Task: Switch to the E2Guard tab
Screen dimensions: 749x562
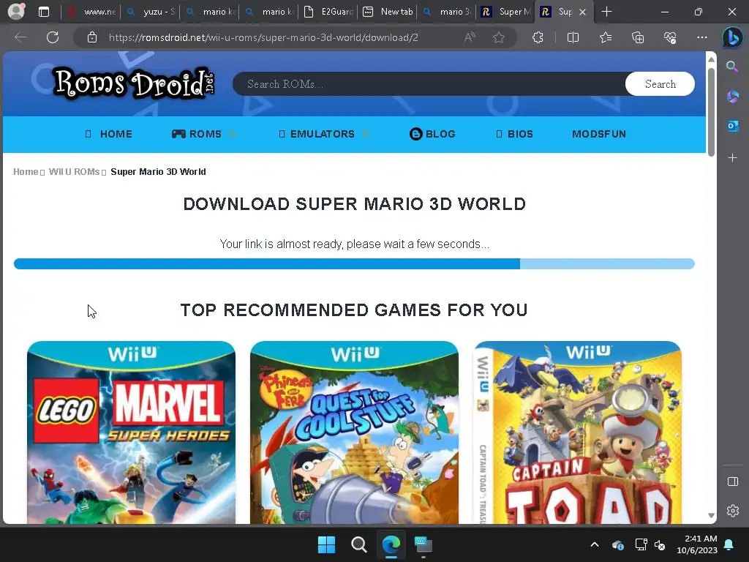Action: pyautogui.click(x=328, y=12)
